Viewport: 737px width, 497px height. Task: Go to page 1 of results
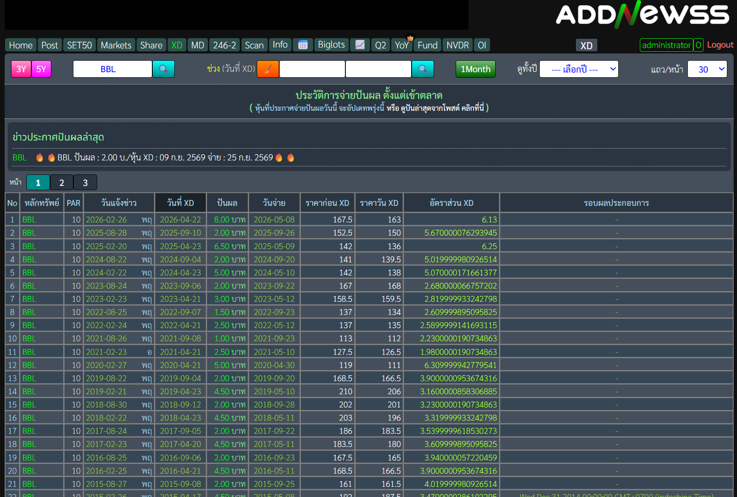(38, 183)
